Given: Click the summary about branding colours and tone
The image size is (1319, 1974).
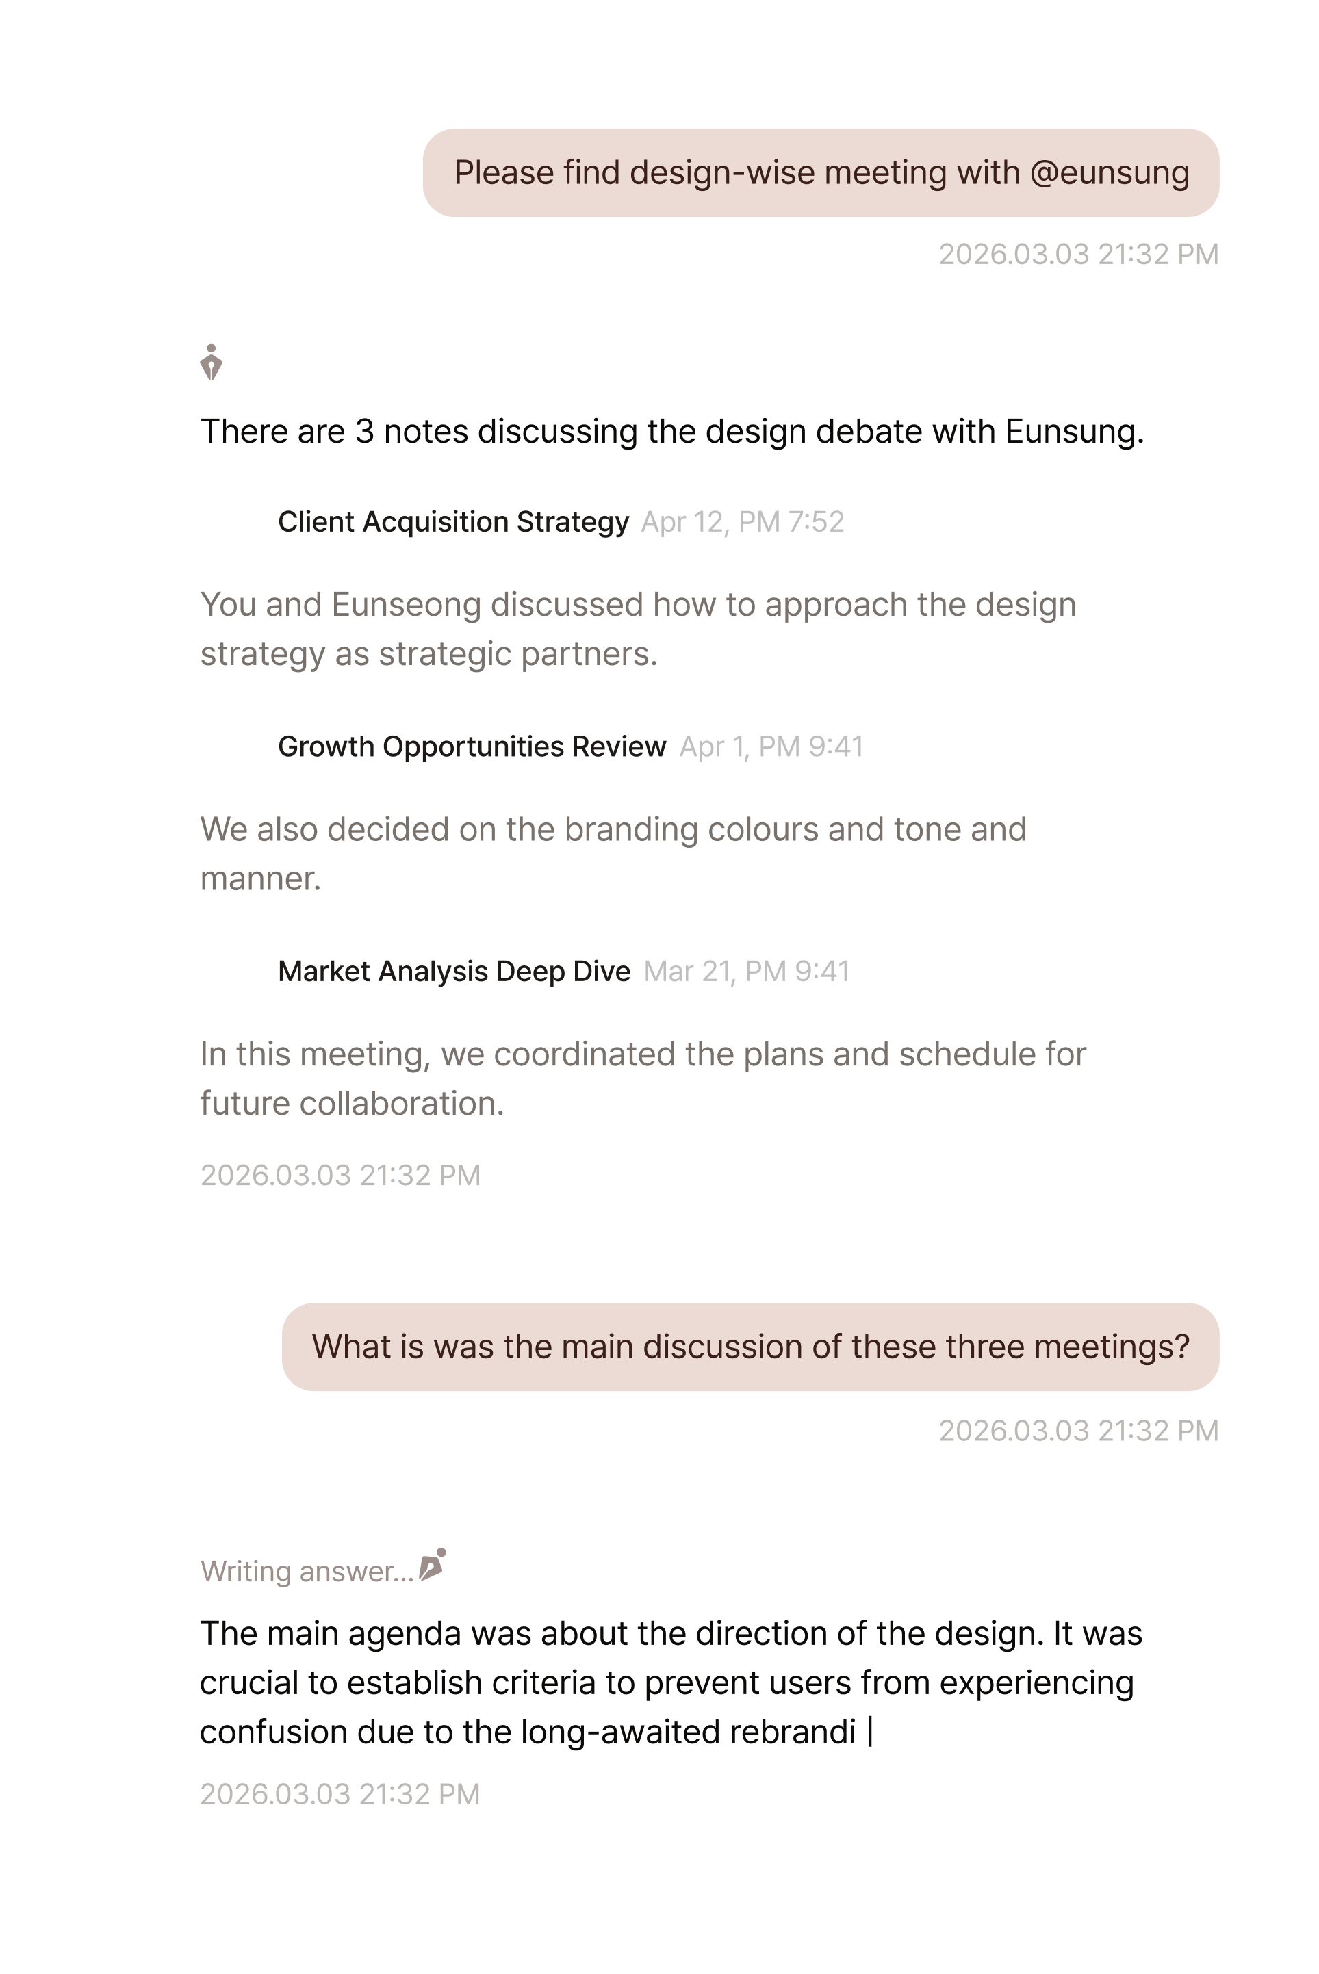Looking at the screenshot, I should tap(613, 853).
